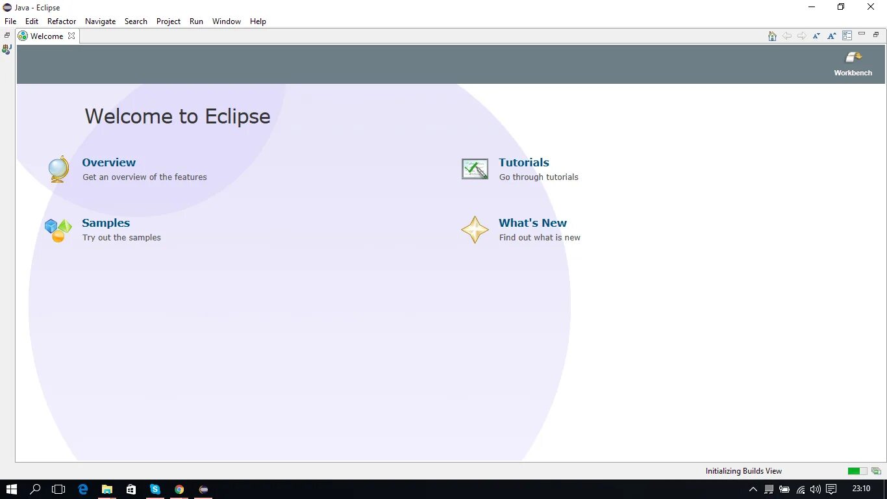Click the Eclipse taskbar icon

203,489
